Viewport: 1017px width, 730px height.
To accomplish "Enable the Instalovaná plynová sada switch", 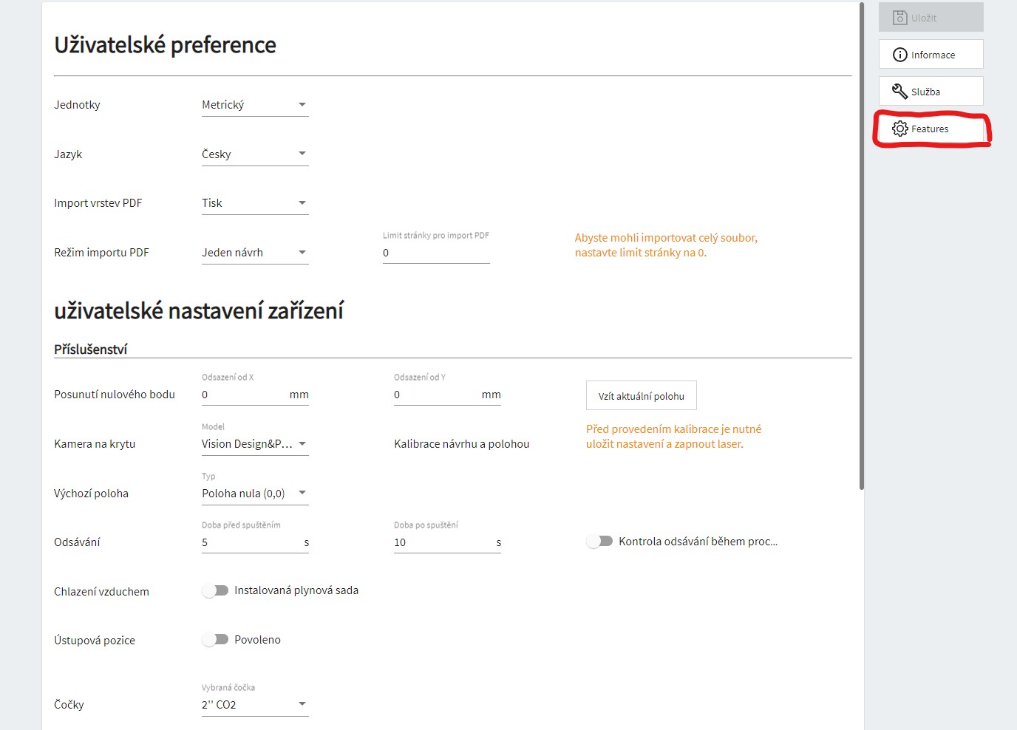I will (215, 590).
